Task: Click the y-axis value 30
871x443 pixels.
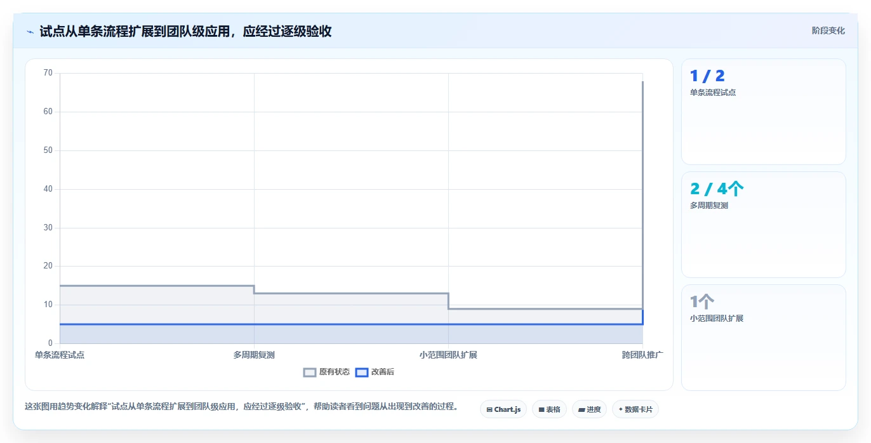Action: (48, 228)
